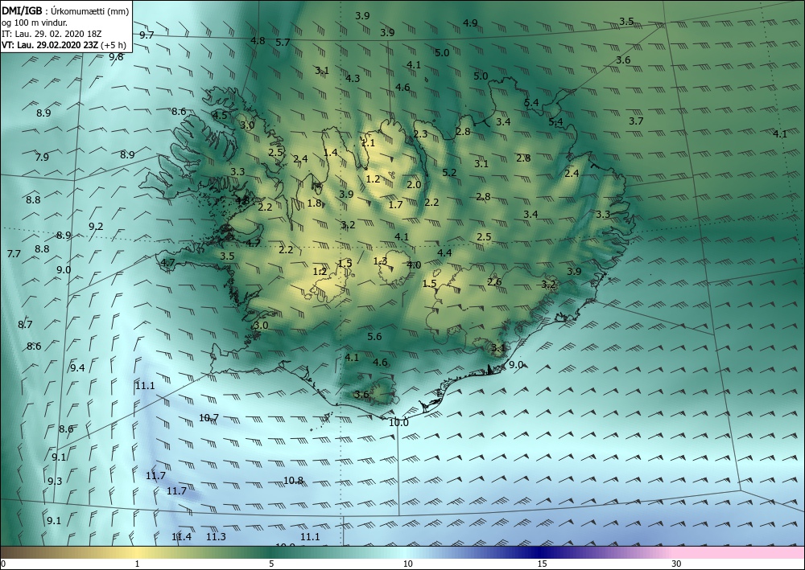The width and height of the screenshot is (805, 570).
Task: Click the map value '11.4'
Action: pyautogui.click(x=182, y=537)
